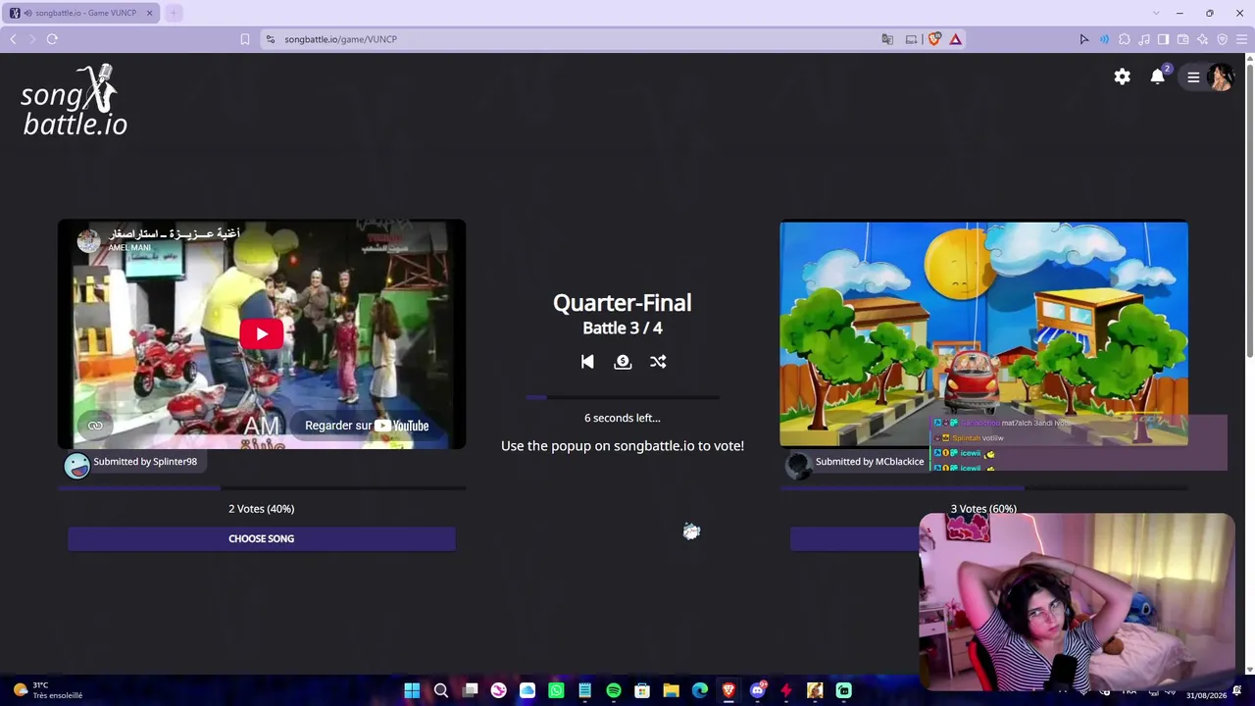Screen dimensions: 1255x706
Task: Bookmark this page
Action: [x=245, y=39]
